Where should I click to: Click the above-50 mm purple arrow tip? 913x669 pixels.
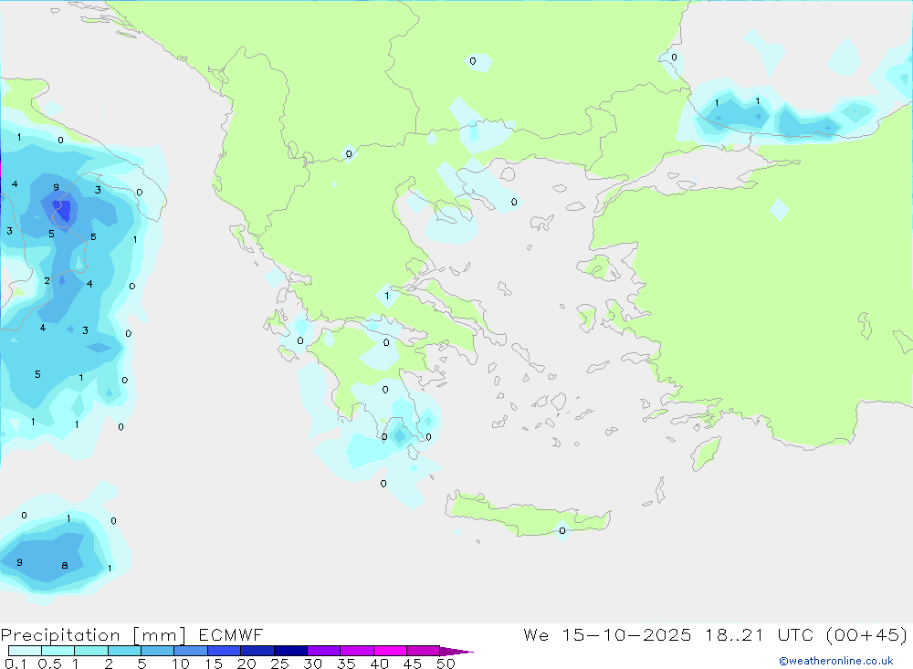click(x=456, y=652)
